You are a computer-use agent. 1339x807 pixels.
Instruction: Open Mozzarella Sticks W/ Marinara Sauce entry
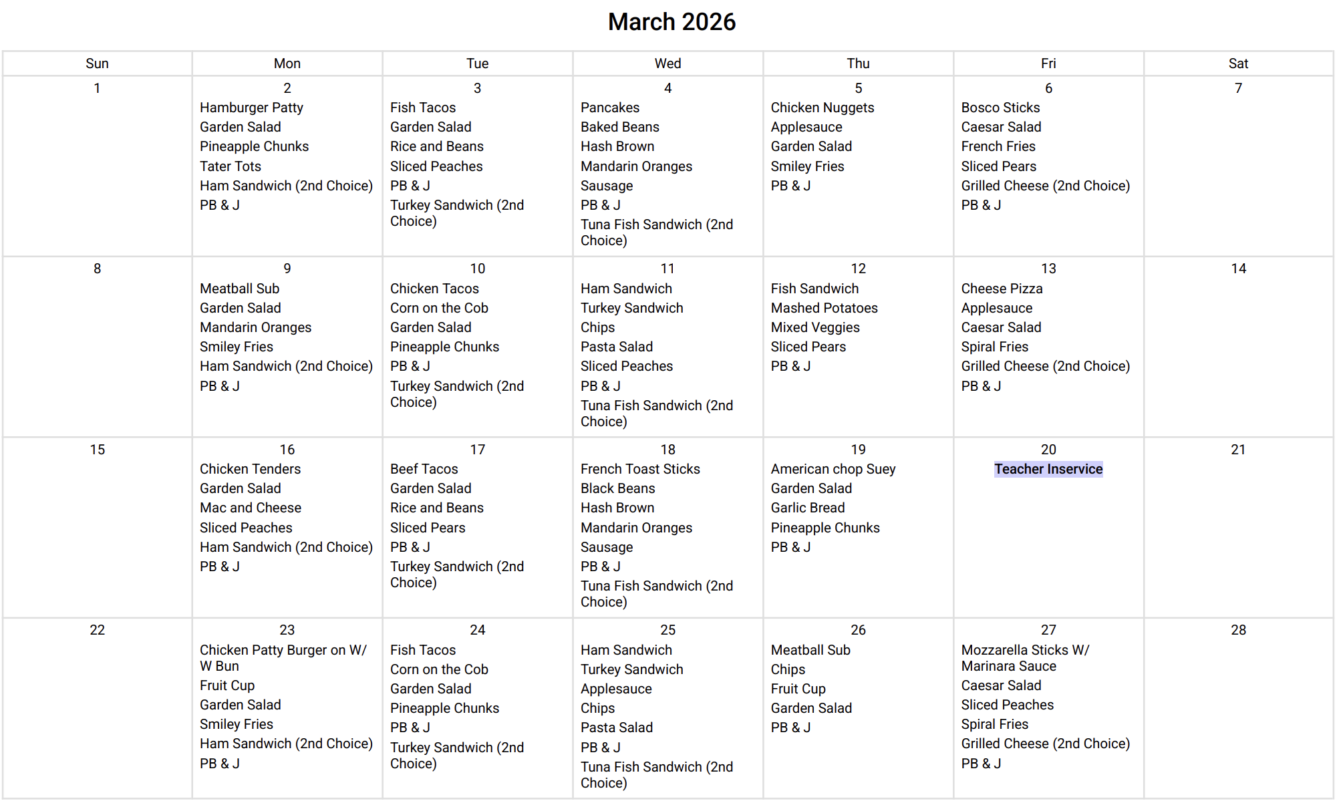pos(1024,657)
